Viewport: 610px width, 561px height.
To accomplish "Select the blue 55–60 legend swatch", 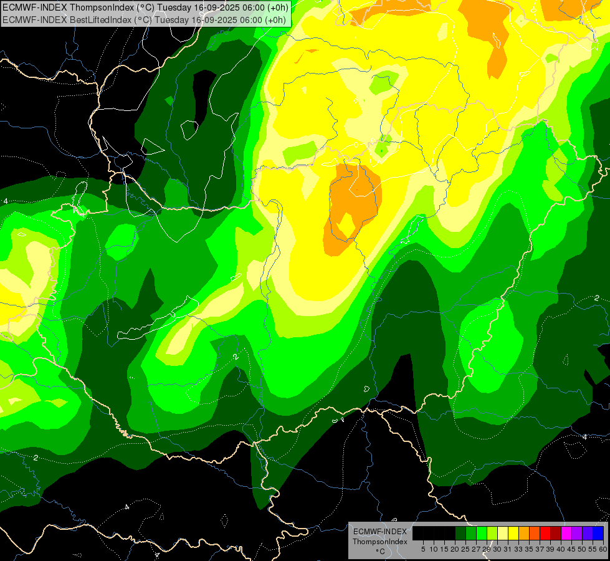I will click(598, 533).
